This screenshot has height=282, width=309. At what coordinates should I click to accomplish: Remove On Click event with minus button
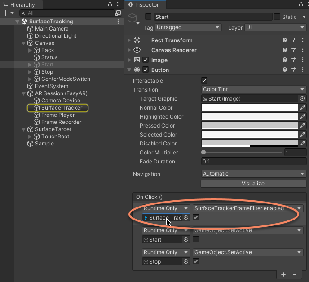click(295, 274)
